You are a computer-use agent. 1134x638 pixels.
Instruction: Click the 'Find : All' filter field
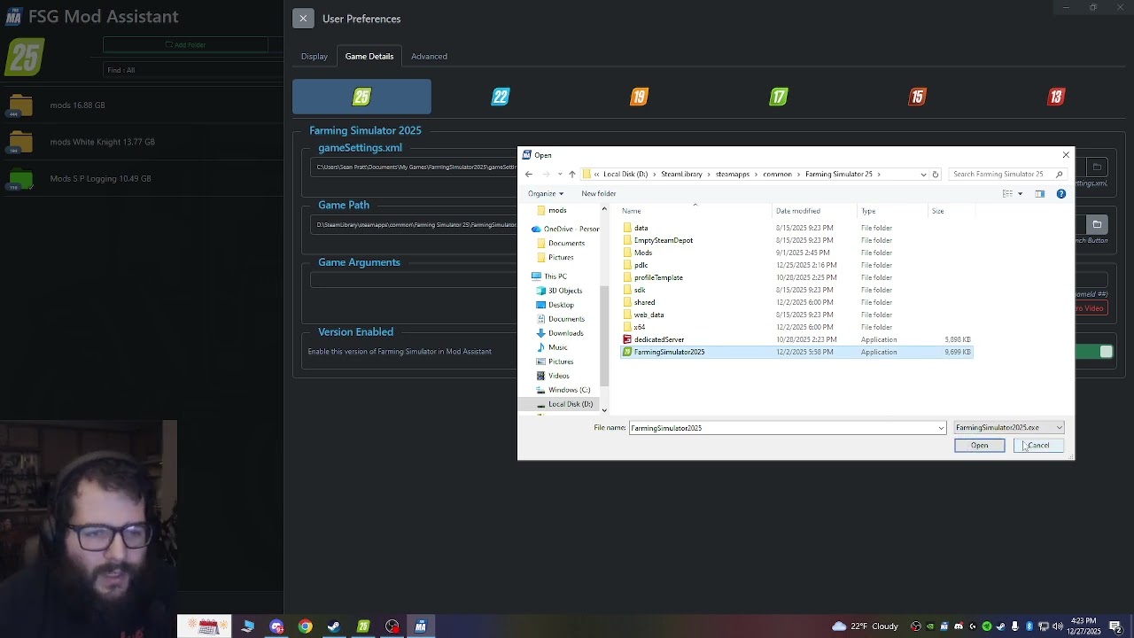click(192, 70)
